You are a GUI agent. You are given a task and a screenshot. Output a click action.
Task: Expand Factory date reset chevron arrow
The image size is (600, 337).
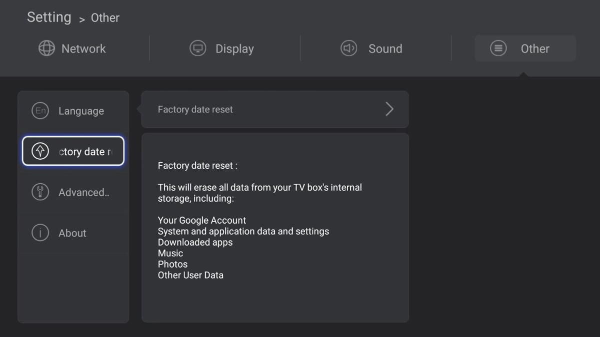point(389,109)
